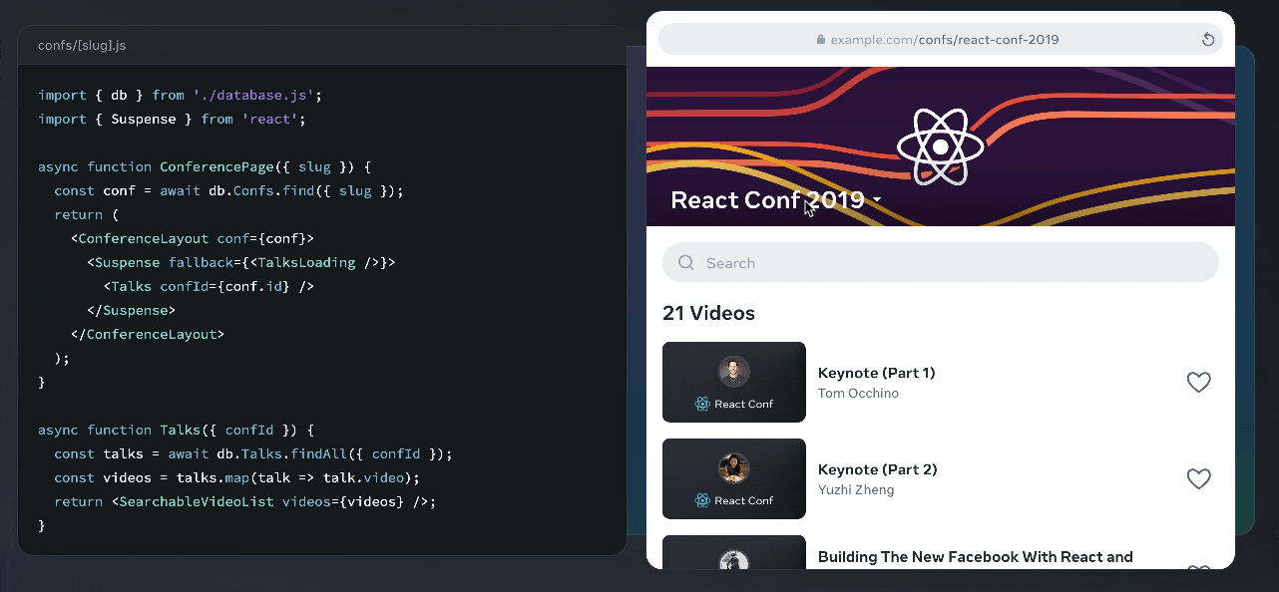Open the Building The New Facebook video thumbnail
This screenshot has height=592, width=1279.
(x=734, y=552)
